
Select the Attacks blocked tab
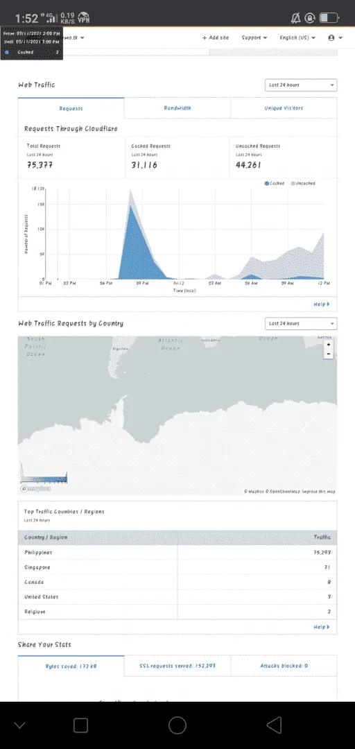284,666
